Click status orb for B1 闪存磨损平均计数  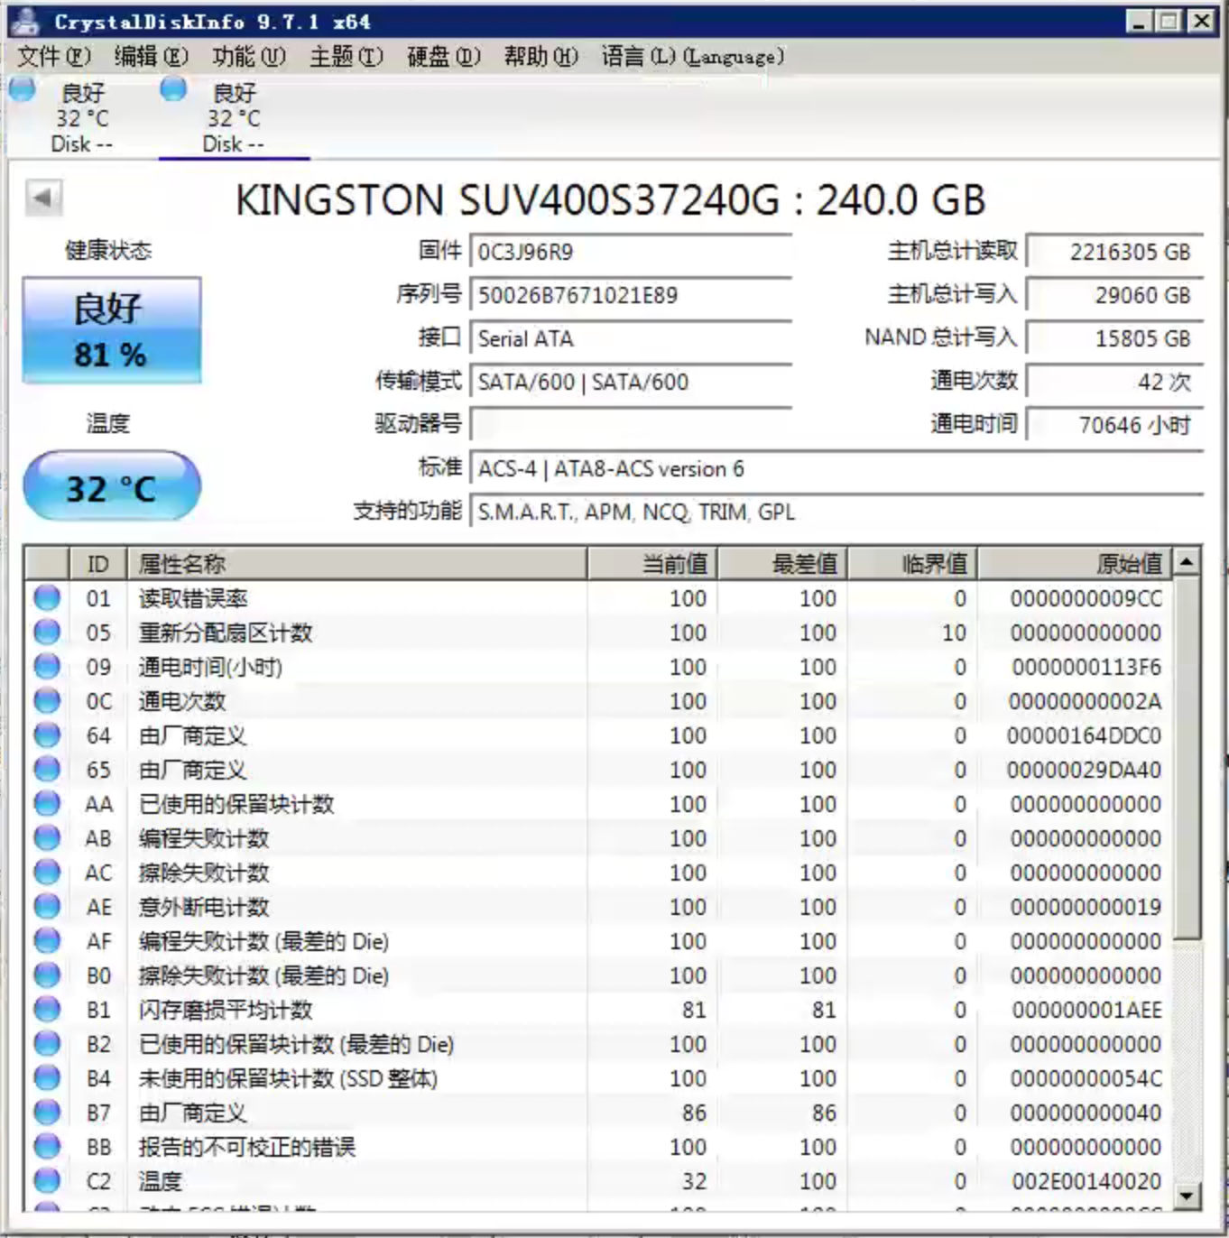pos(47,1009)
